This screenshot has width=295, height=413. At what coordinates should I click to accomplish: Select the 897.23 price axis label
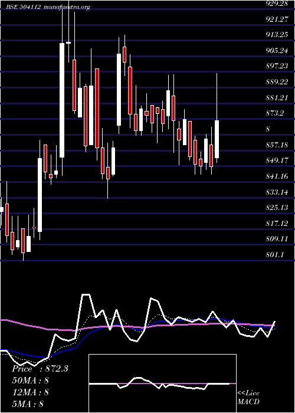(x=277, y=66)
